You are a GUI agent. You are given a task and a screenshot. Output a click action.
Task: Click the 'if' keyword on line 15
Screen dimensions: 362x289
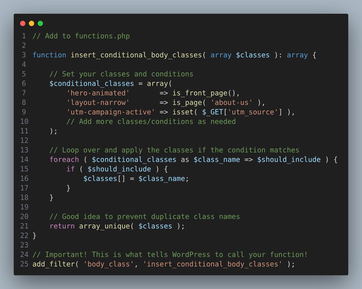click(70, 169)
